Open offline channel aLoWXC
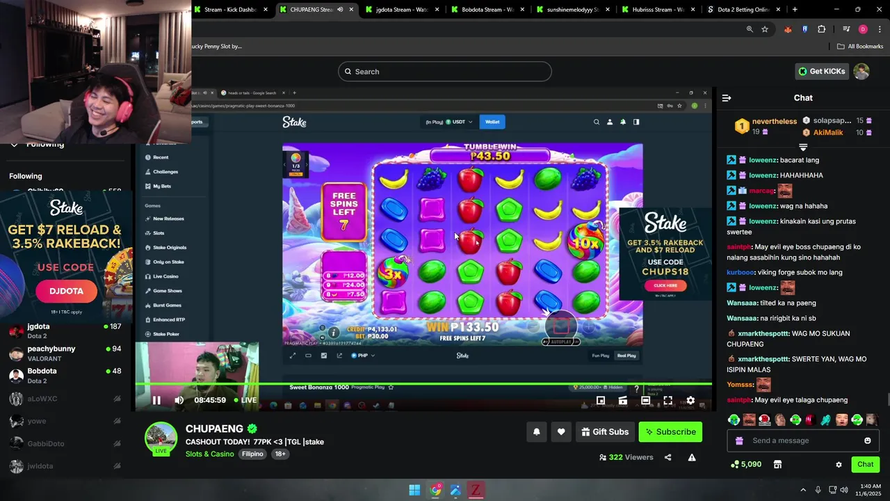The image size is (890, 501). (66, 399)
